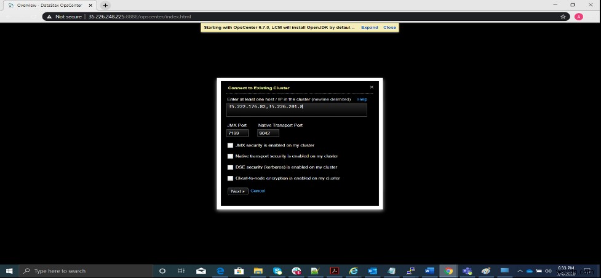The image size is (601, 278).
Task: Launch Internet Explorer from taskbar
Action: pyautogui.click(x=353, y=271)
